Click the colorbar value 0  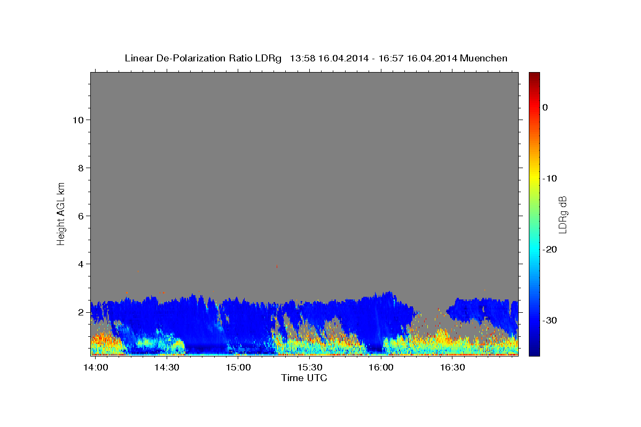[x=545, y=107]
